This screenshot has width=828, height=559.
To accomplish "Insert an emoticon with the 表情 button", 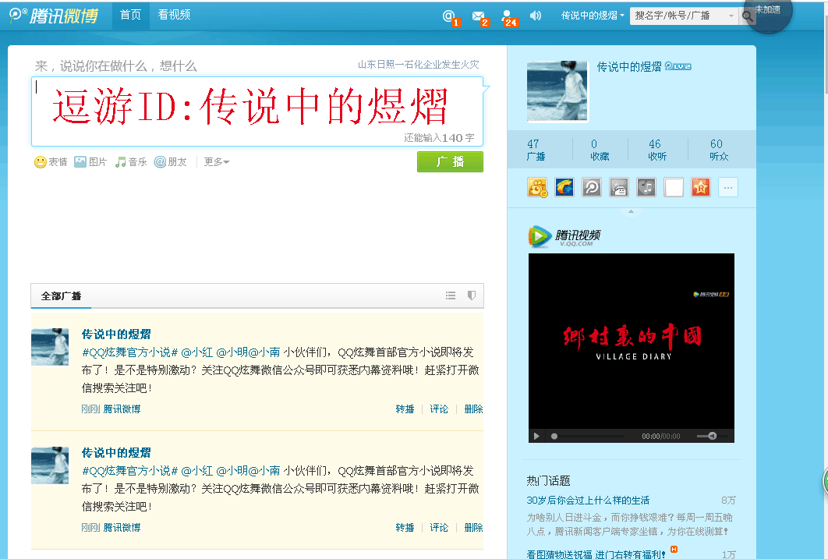I will (x=51, y=162).
